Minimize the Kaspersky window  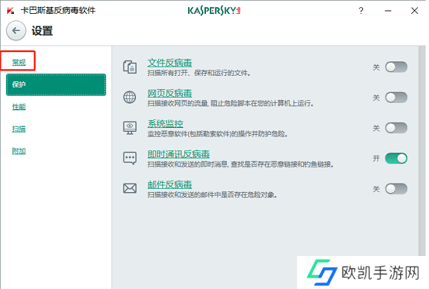click(388, 11)
